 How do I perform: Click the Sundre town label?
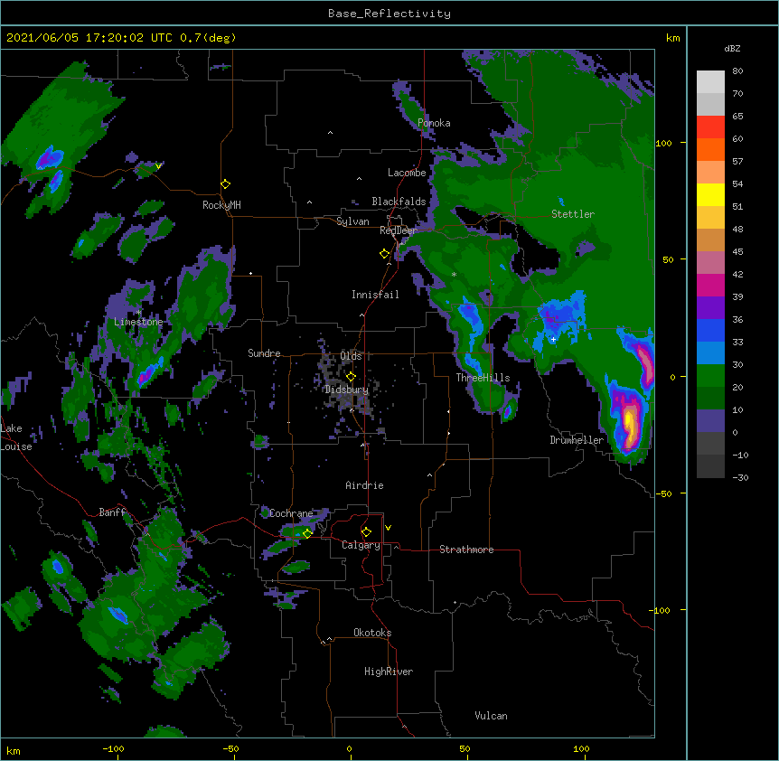coord(264,353)
